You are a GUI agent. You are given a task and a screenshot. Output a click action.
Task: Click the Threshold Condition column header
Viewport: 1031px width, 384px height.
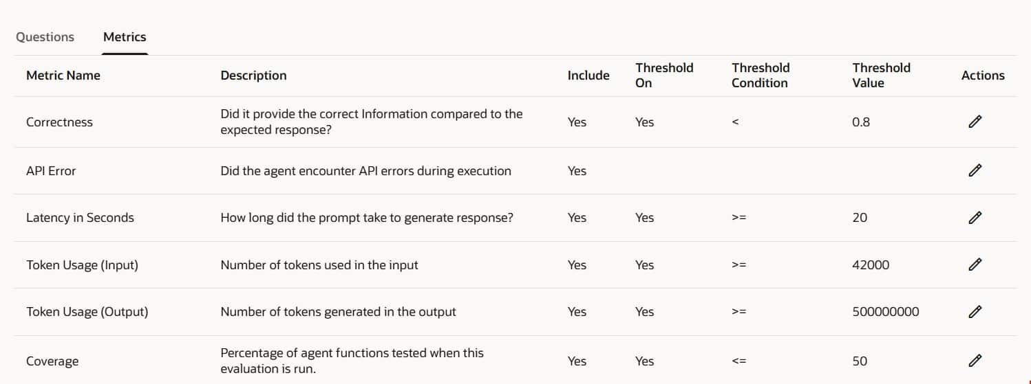760,76
